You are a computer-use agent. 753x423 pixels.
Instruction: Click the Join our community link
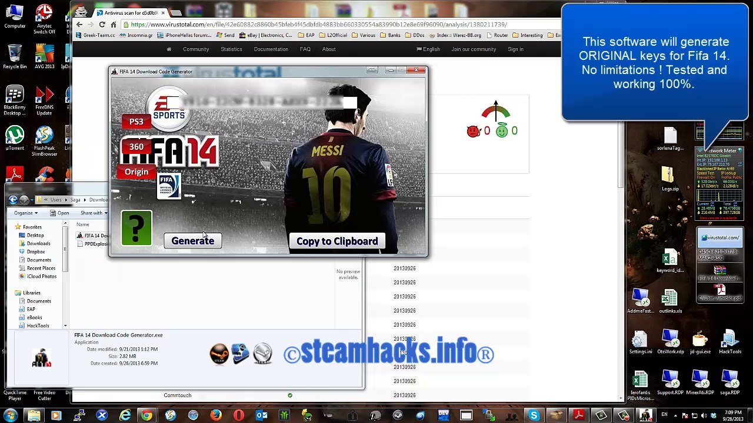point(474,49)
